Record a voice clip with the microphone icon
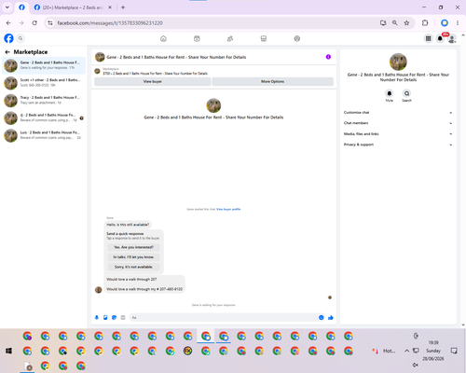 point(97,317)
